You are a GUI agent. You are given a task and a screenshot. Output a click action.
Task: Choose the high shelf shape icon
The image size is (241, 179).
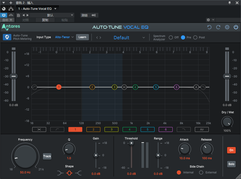[78, 173]
